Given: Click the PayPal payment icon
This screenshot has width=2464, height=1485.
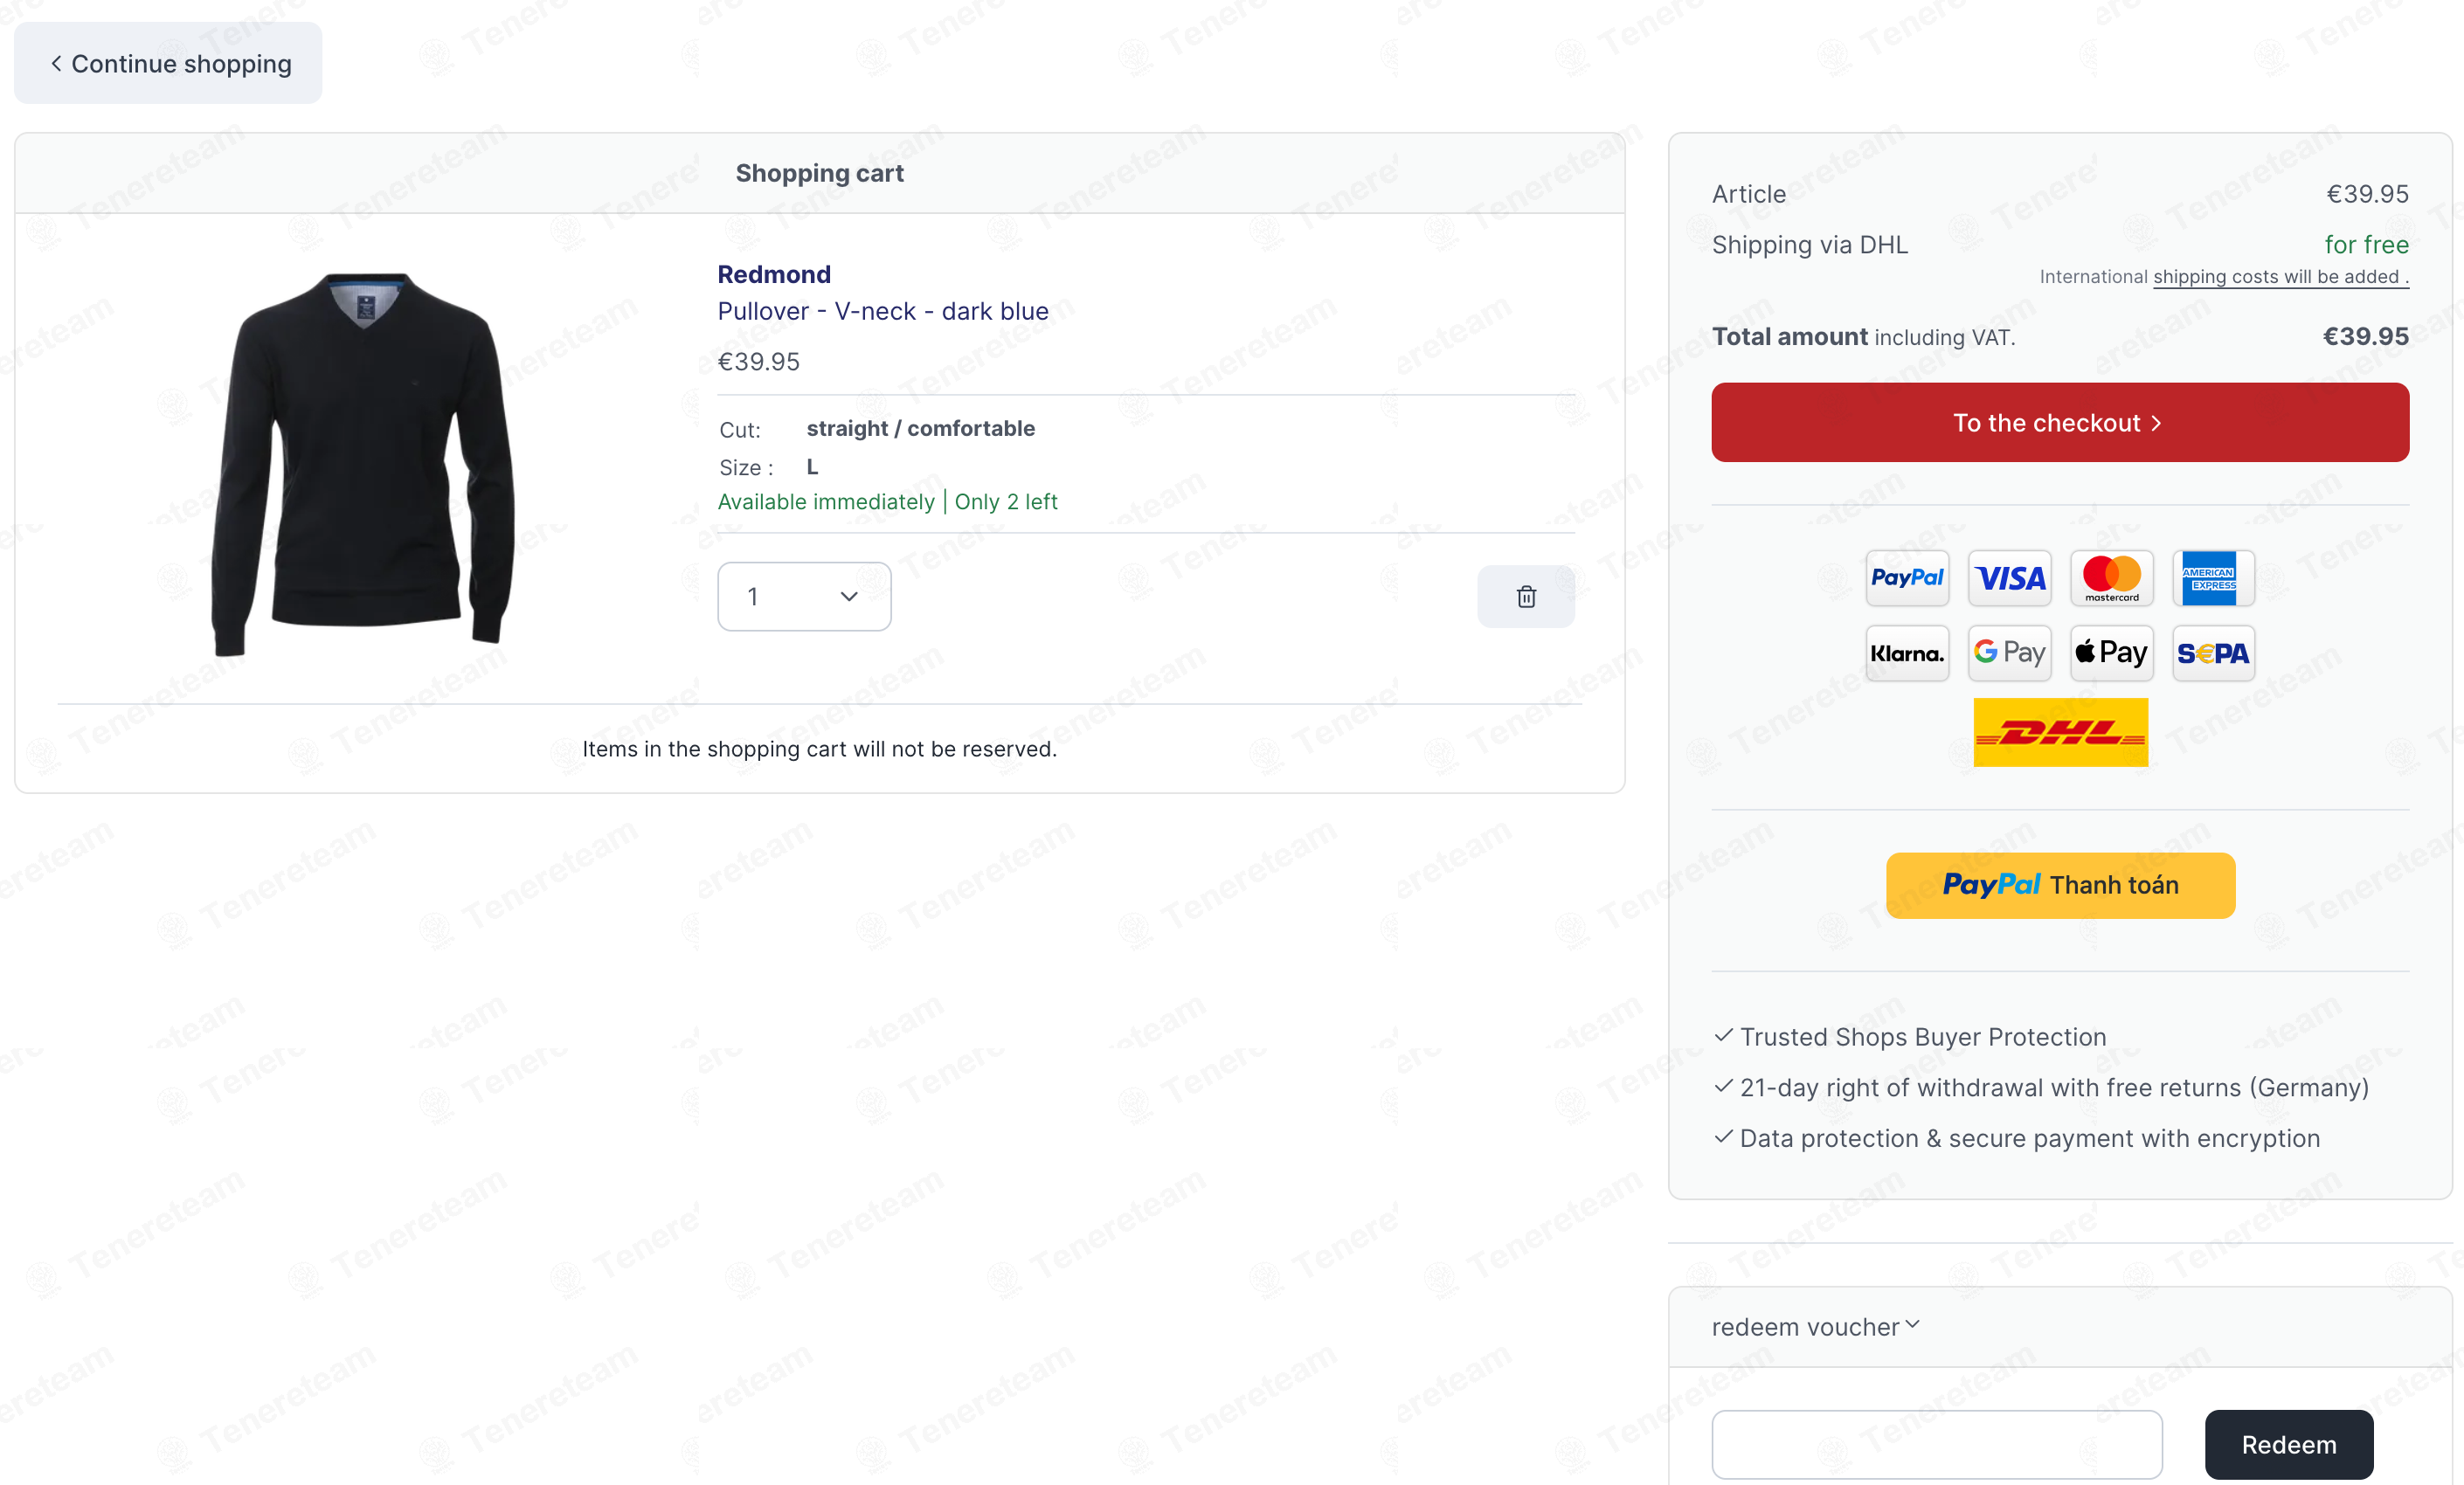Looking at the screenshot, I should (1907, 578).
